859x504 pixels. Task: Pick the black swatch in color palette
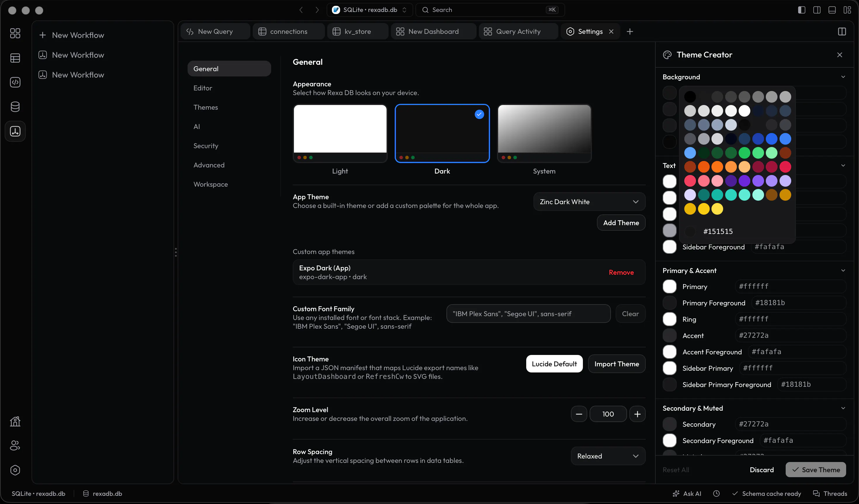tap(690, 97)
